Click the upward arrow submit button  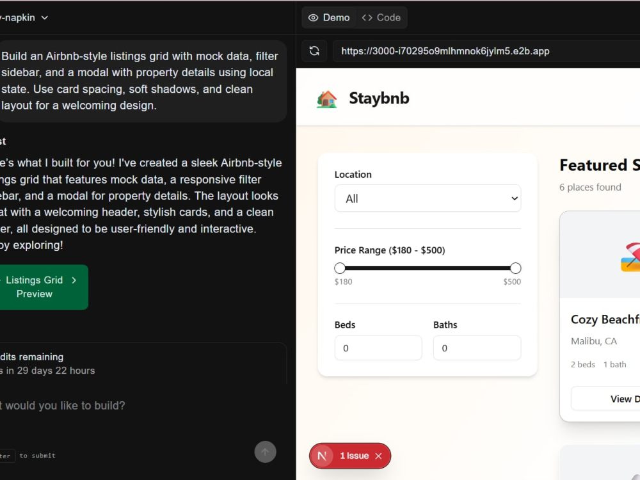(266, 452)
